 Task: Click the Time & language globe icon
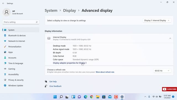(5, 63)
